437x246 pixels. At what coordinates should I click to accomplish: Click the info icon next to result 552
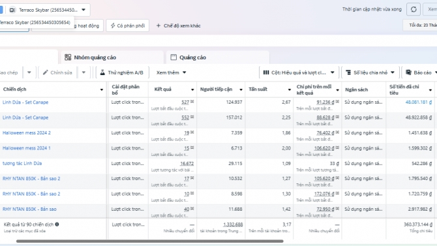(x=192, y=117)
